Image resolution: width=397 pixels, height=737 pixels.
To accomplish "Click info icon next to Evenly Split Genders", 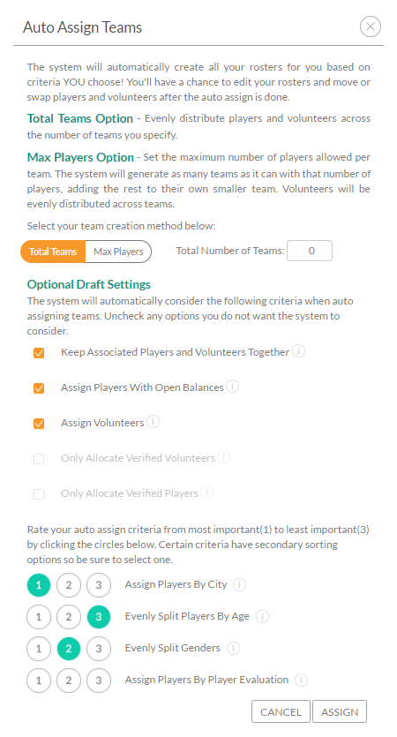I will point(233,648).
